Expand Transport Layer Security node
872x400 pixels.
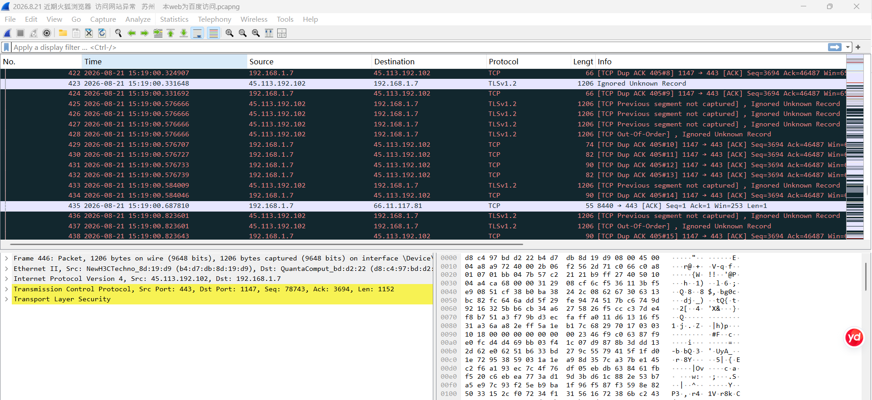[x=6, y=299]
